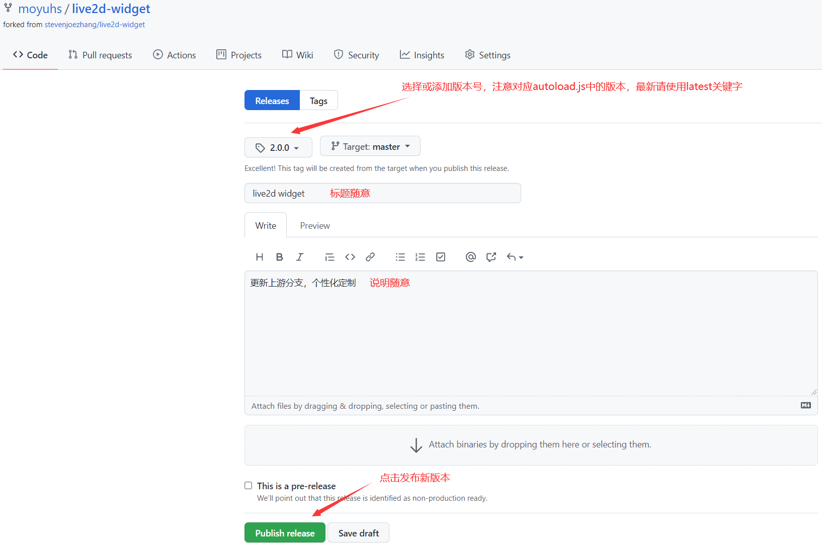Insert numbered list icon
The width and height of the screenshot is (822, 544).
(x=421, y=257)
